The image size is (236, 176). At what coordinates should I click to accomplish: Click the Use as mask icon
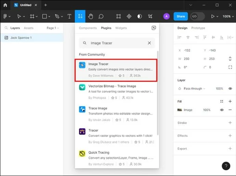(140, 16)
